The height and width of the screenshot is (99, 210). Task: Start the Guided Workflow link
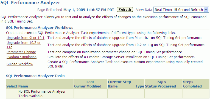[20, 64]
